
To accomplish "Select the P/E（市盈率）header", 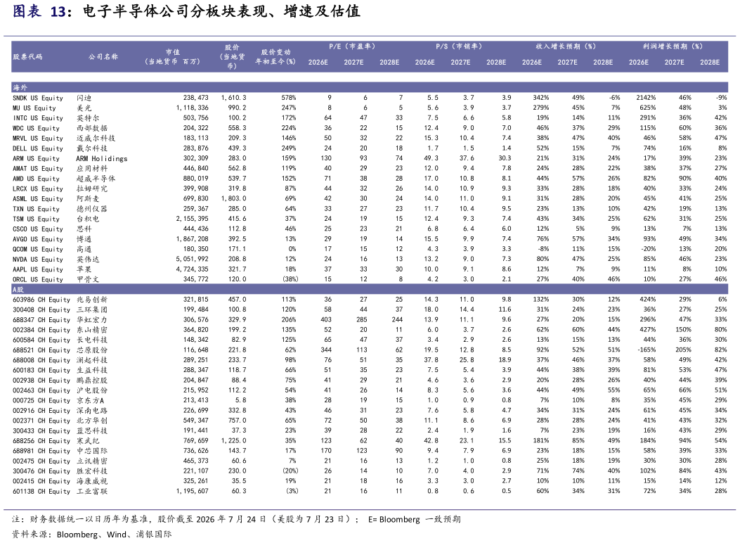I will 352,46.
